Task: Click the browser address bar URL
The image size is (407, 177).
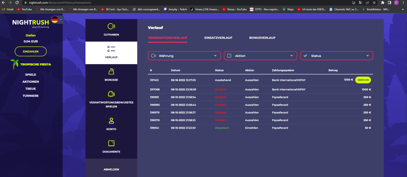Action: tap(60, 3)
